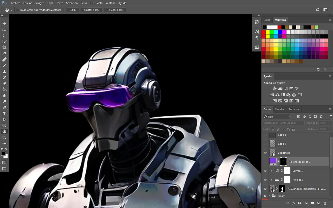The image size is (333, 208).
Task: Open the Tipo layer filter dropdown
Action: pyautogui.click(x=276, y=117)
